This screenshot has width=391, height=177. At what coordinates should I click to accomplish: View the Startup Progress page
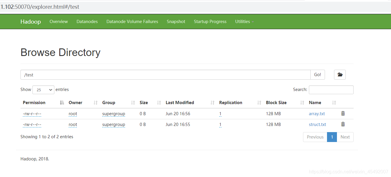210,22
